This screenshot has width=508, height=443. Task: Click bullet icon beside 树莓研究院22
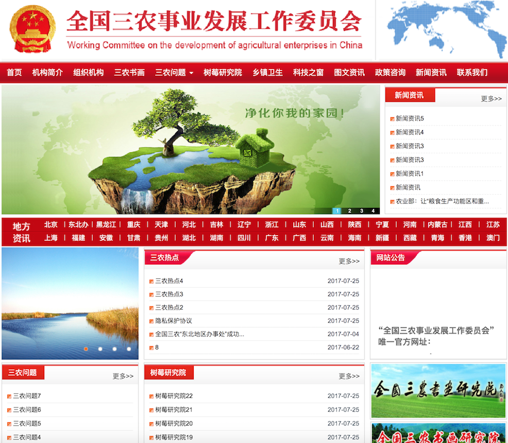coord(151,397)
